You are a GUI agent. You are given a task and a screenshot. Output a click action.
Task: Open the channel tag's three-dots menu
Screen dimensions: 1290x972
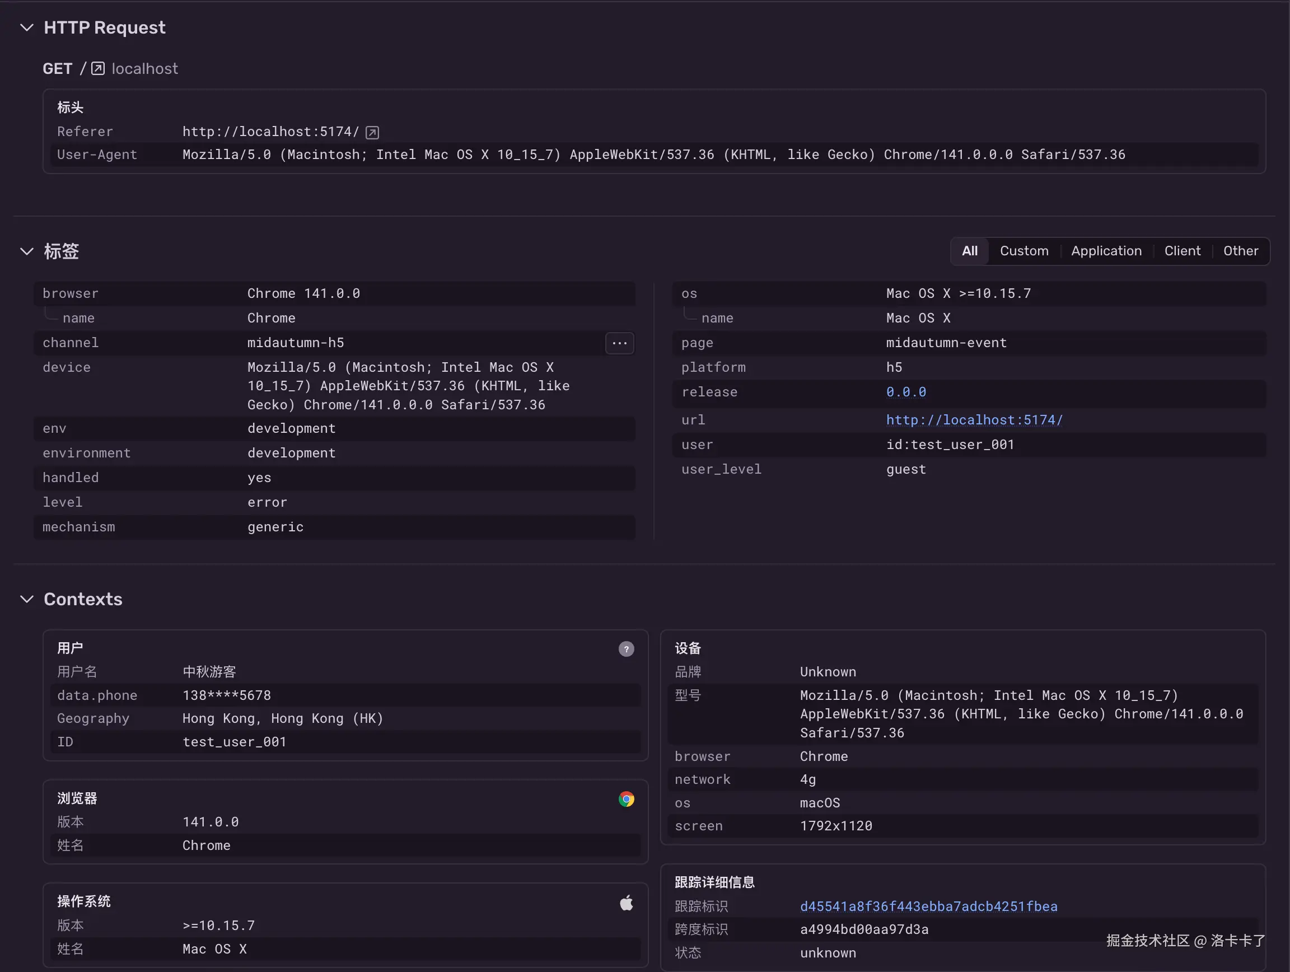(619, 343)
